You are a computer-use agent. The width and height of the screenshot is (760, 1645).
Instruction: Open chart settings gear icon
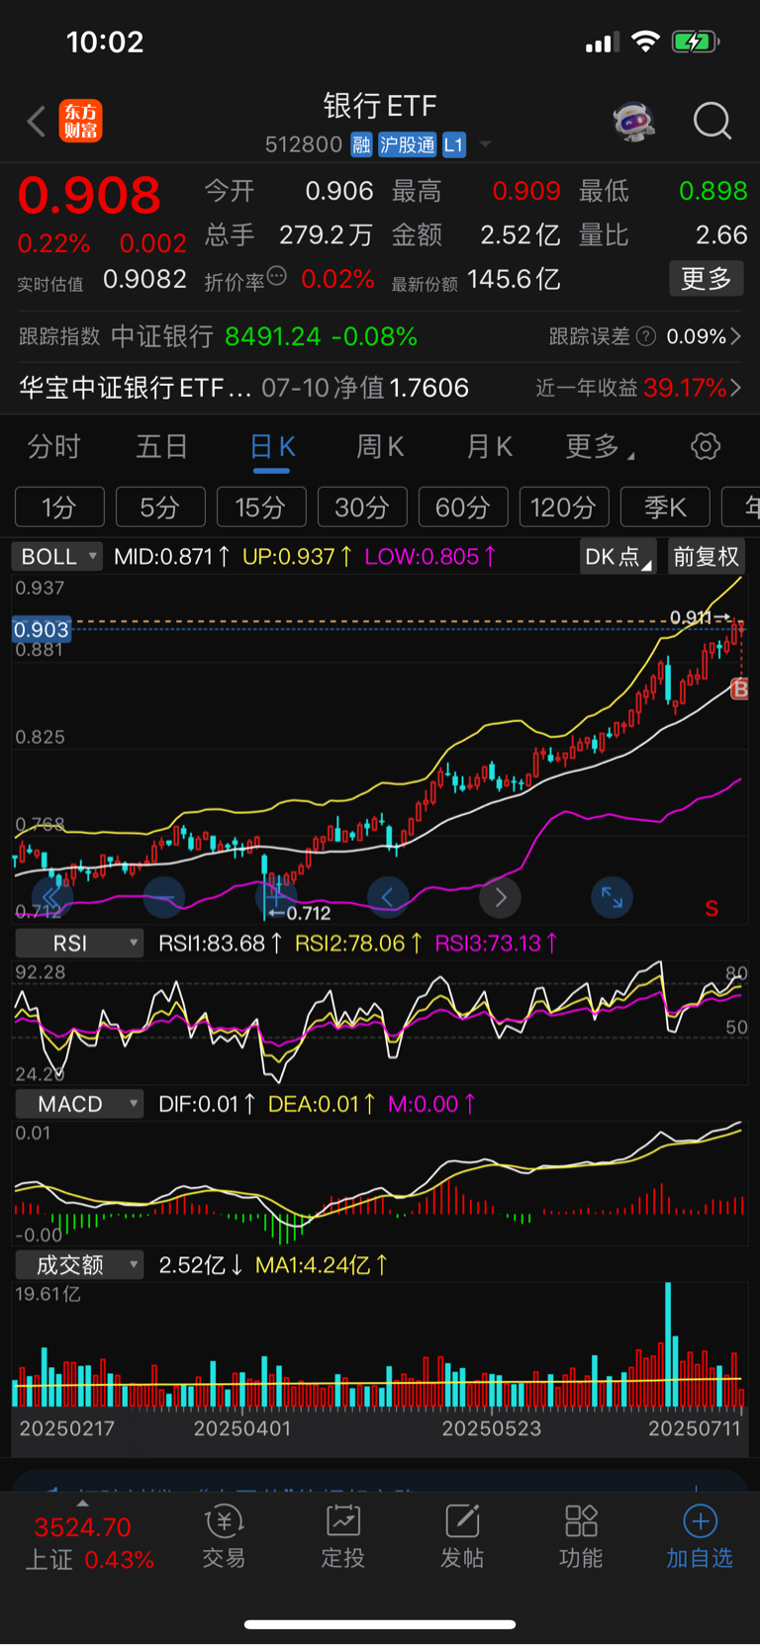click(706, 446)
